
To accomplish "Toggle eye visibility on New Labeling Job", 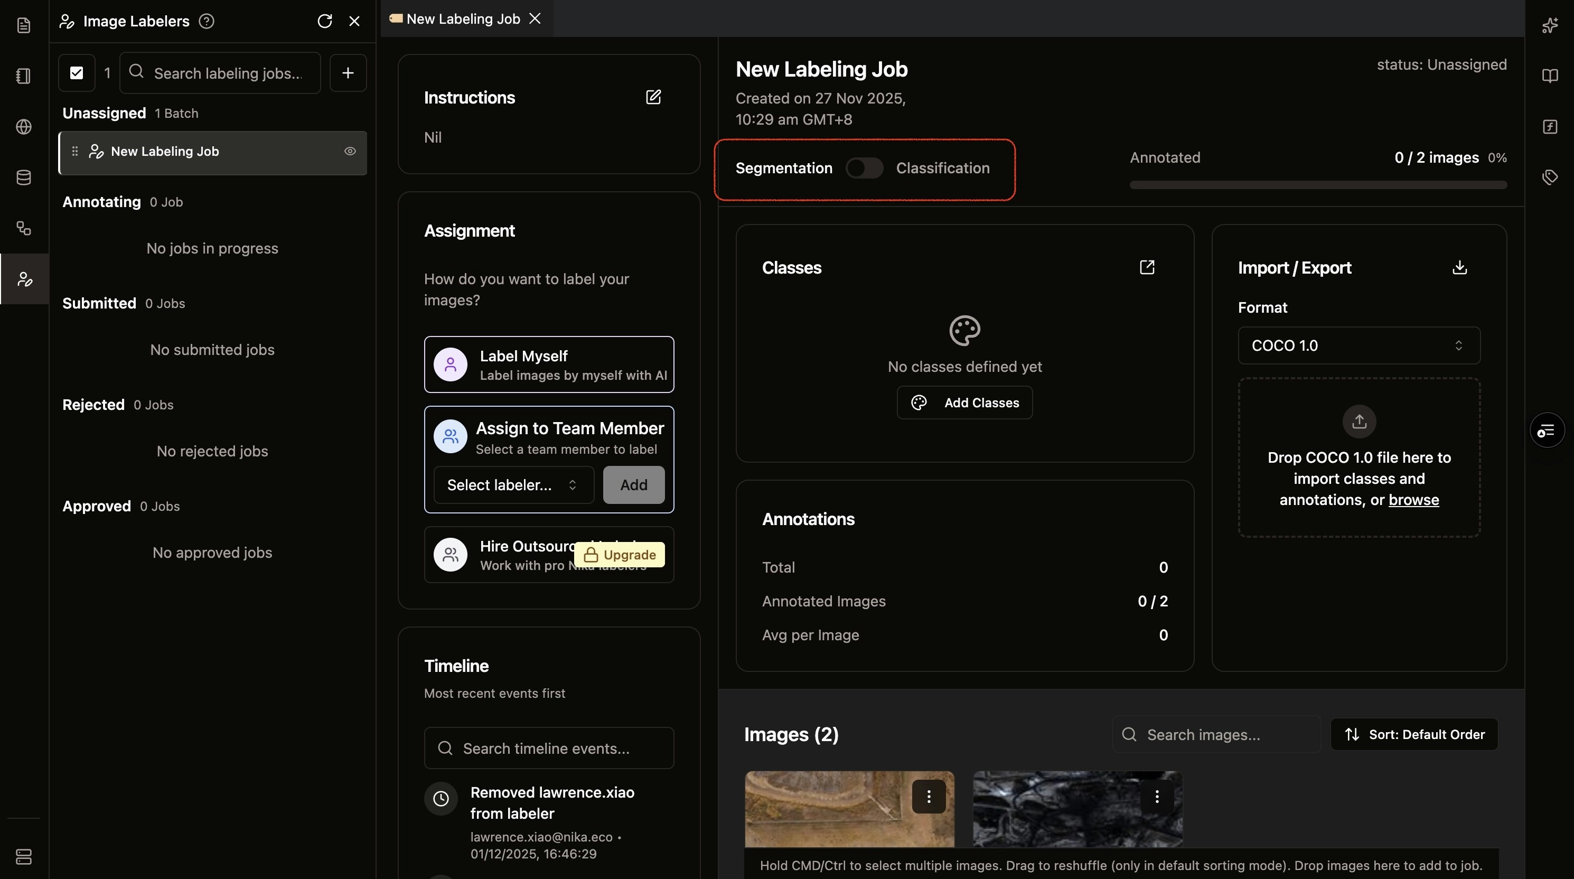I will click(x=350, y=151).
